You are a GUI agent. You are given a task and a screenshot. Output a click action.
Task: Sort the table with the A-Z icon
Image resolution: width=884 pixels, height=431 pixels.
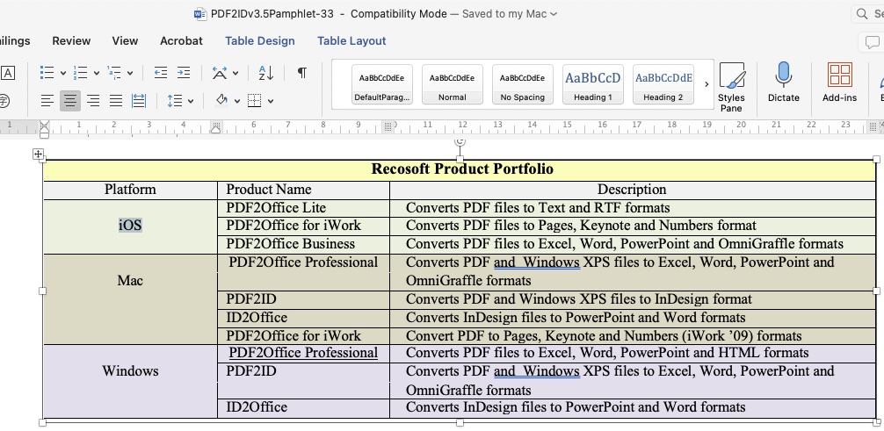click(x=266, y=73)
